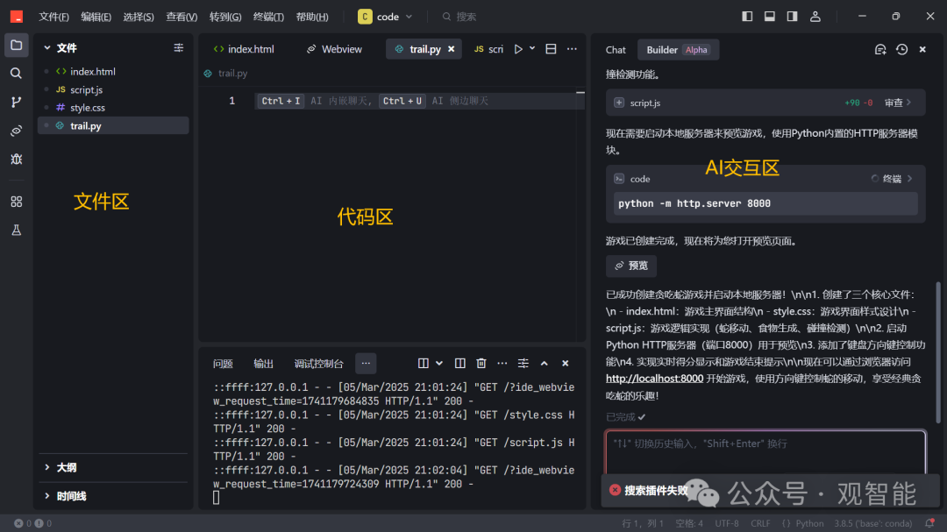Open the http://localhost:8000 link
The height and width of the screenshot is (532, 947).
point(654,378)
